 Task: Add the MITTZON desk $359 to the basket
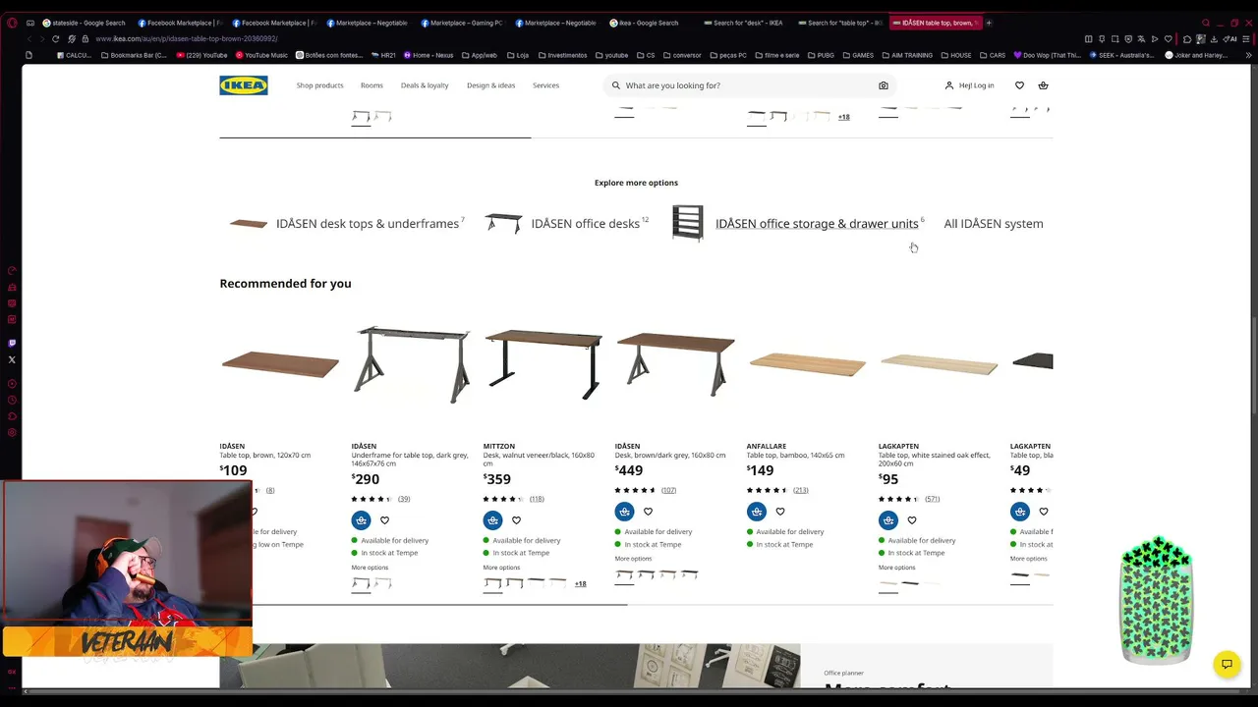493,520
